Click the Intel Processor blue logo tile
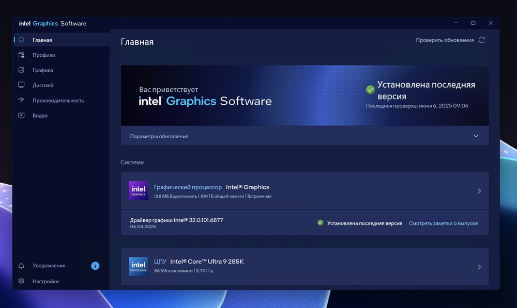The height and width of the screenshot is (308, 517). pos(138,267)
